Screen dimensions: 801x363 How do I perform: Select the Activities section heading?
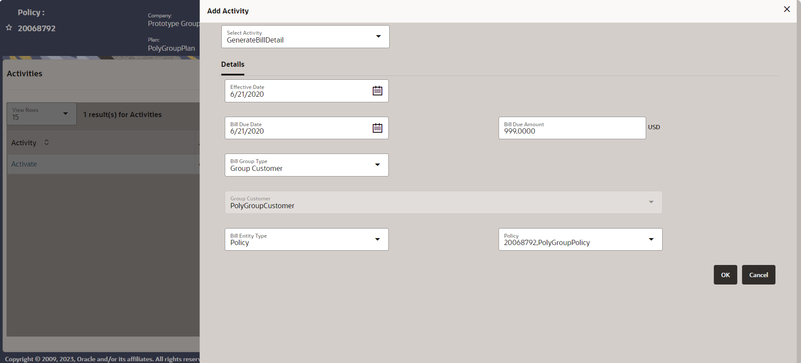click(x=25, y=73)
